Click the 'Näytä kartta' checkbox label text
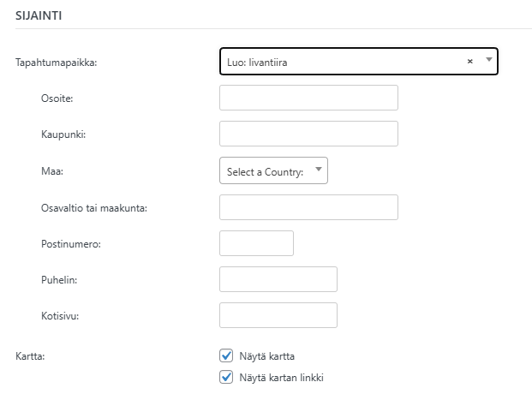The width and height of the screenshot is (532, 412). [267, 355]
